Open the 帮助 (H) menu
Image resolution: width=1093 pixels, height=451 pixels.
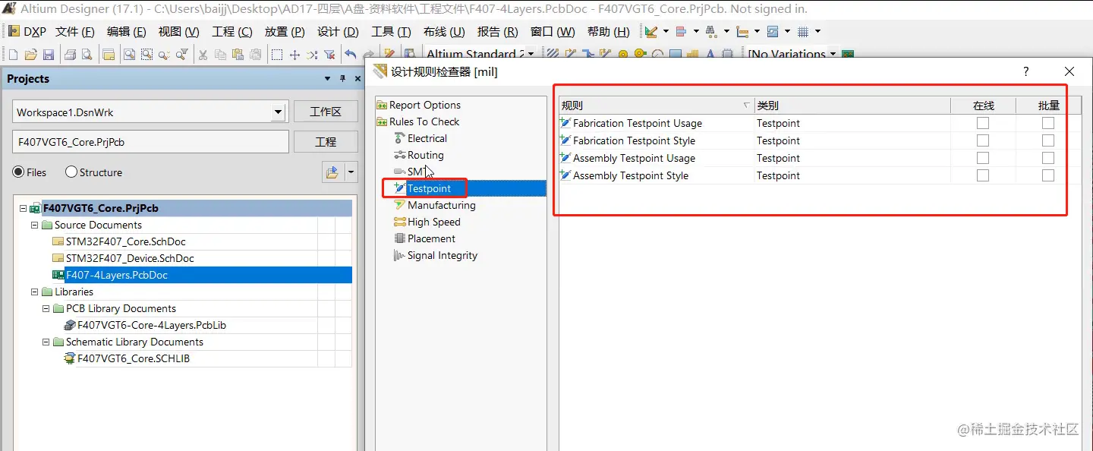(x=608, y=32)
